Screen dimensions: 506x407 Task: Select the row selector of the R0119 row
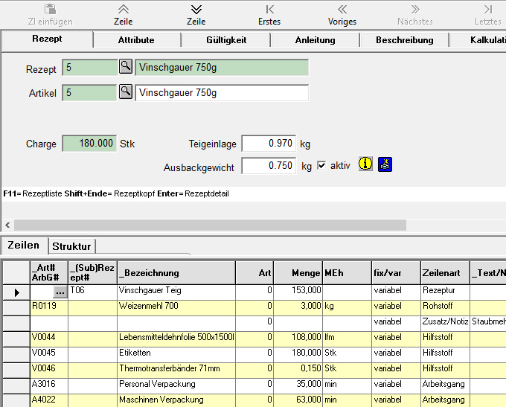[16, 308]
